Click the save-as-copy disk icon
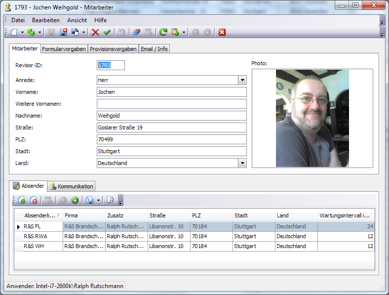Screen dimensions: 389x295 tap(75, 32)
